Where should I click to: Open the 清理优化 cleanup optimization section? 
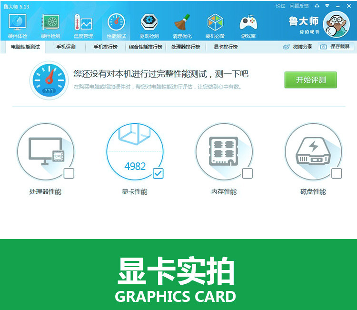(x=182, y=26)
